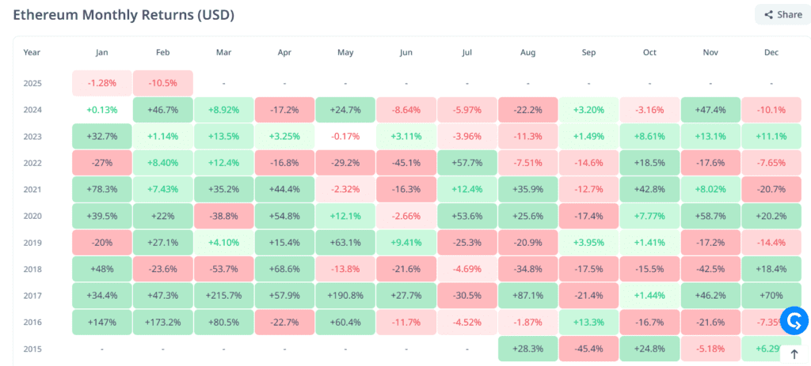Select the Jan column header

tap(101, 52)
